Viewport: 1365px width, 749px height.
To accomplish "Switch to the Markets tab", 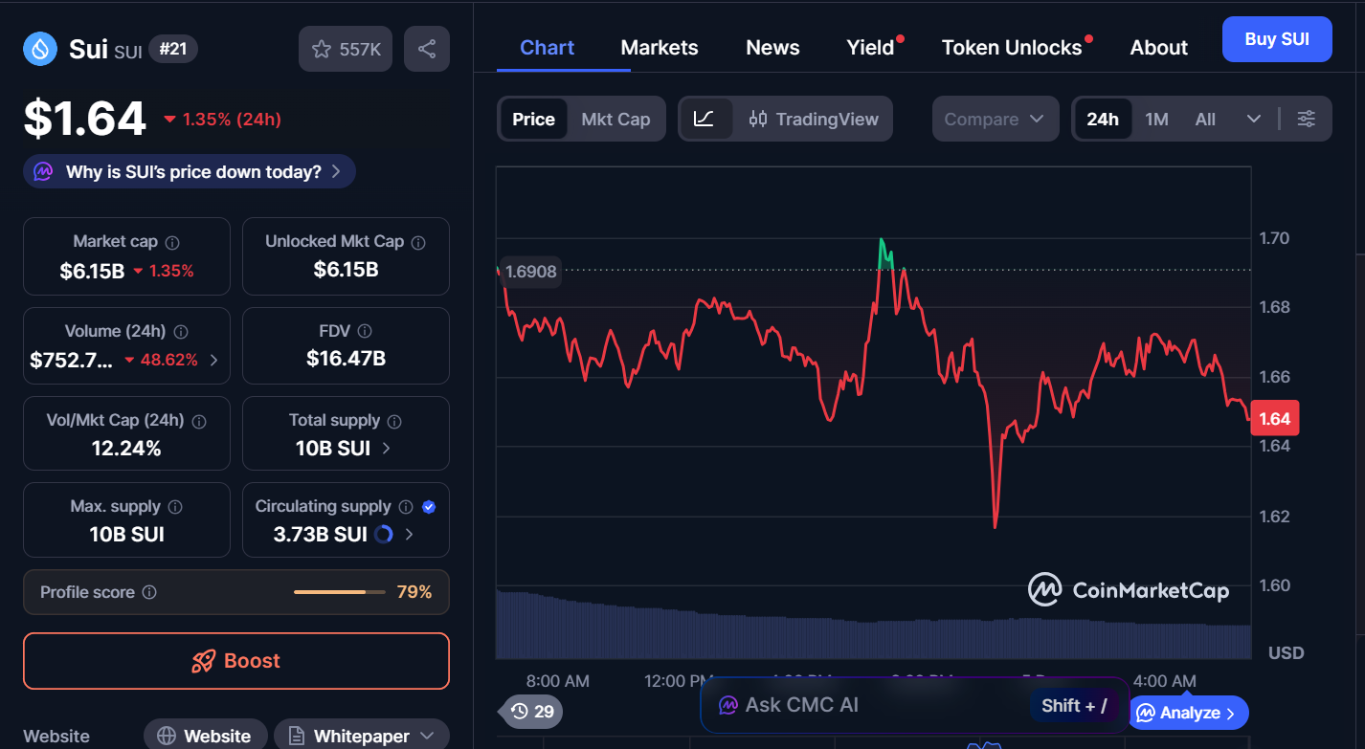I will 659,47.
